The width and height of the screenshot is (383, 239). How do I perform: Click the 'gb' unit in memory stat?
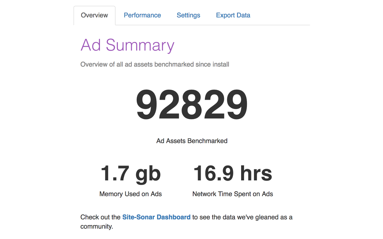click(148, 174)
